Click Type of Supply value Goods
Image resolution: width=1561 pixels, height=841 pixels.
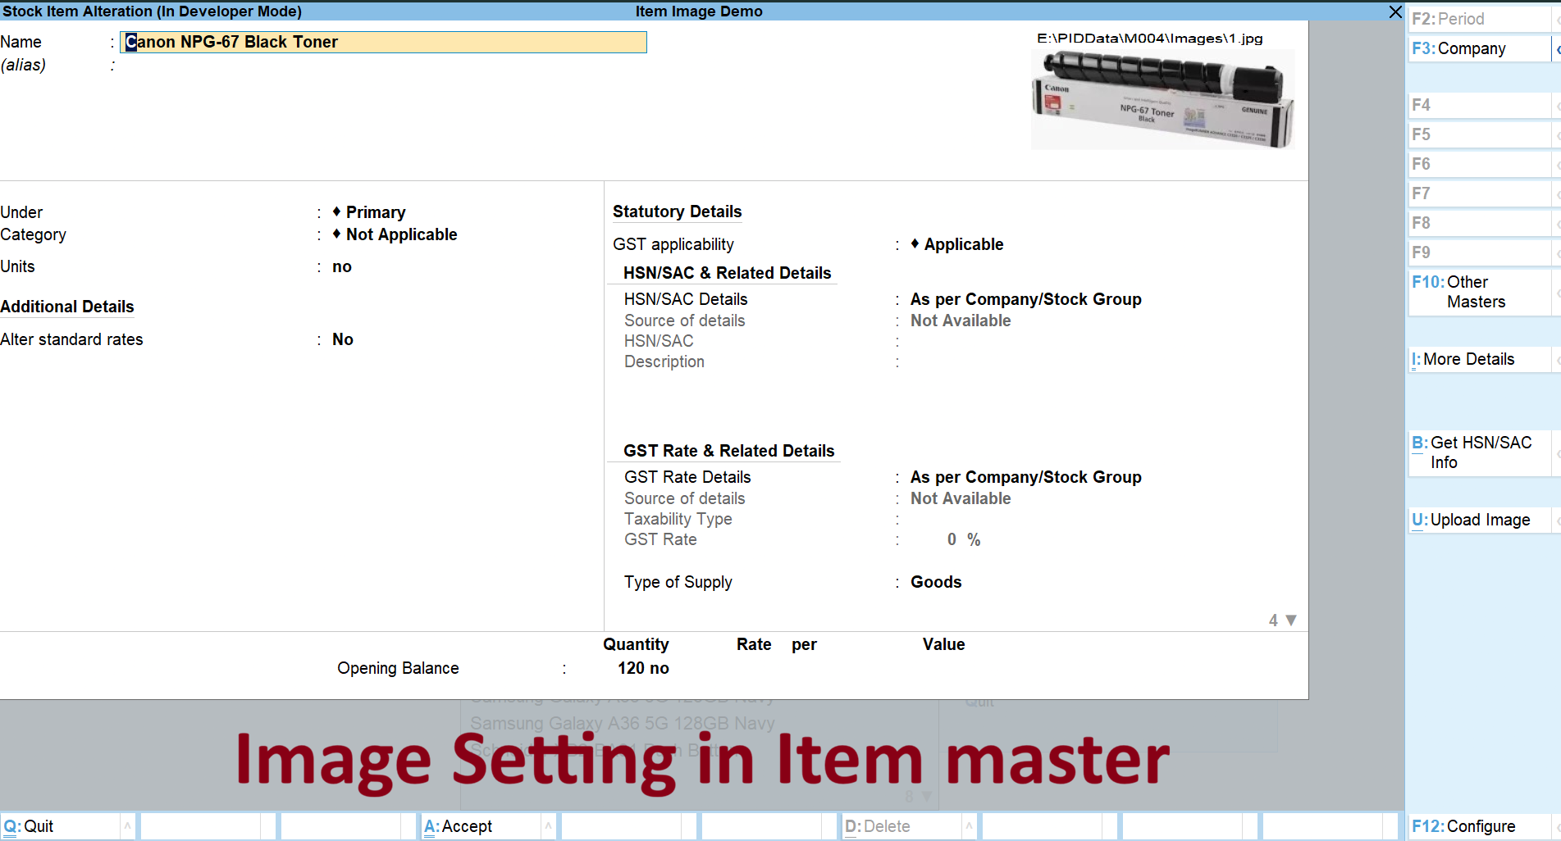tap(936, 582)
